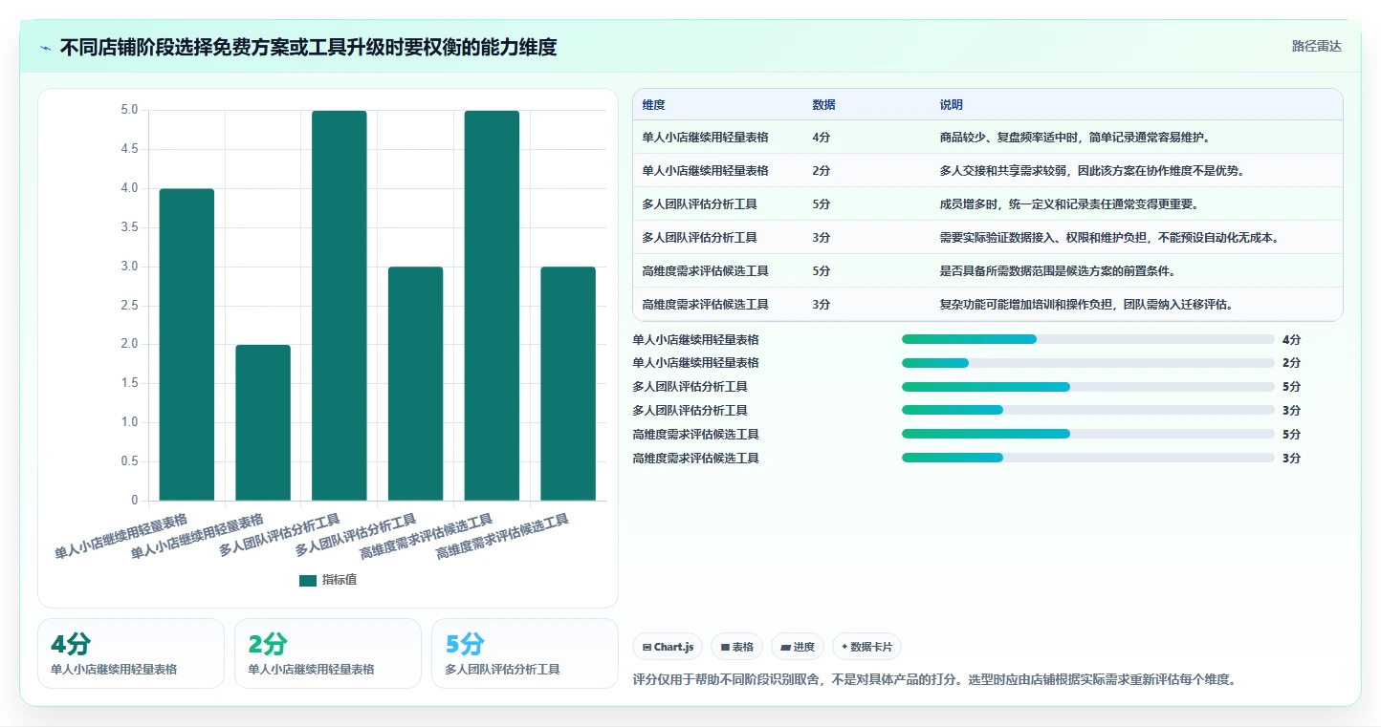Open the 2分 summary card

pyautogui.click(x=328, y=653)
